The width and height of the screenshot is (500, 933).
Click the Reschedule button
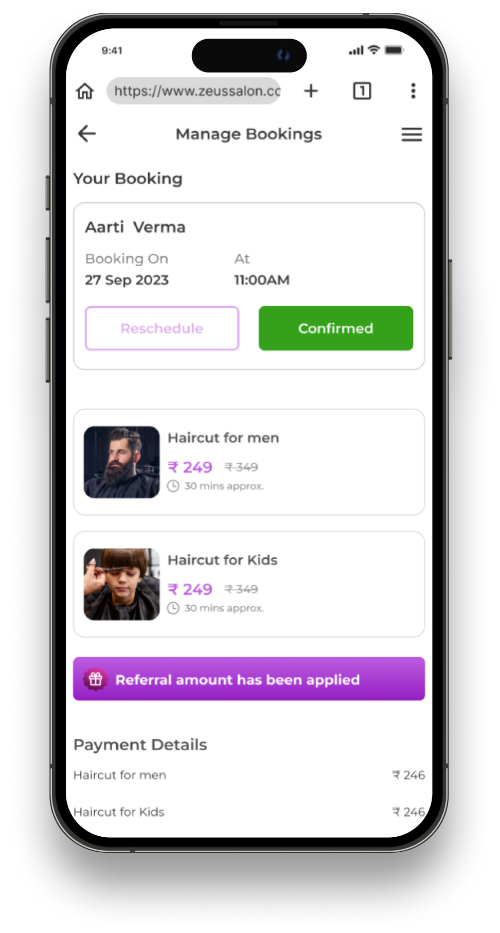(x=162, y=328)
